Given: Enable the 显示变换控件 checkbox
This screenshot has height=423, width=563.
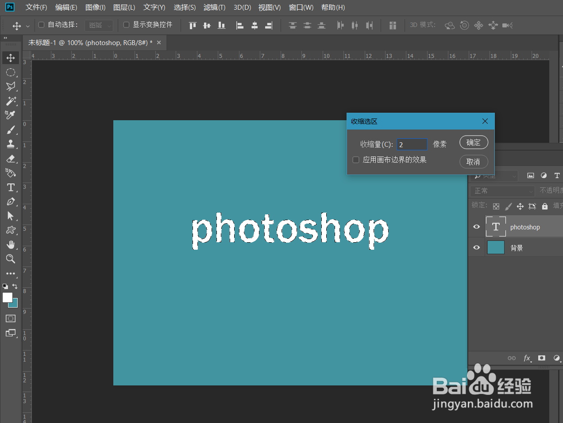Looking at the screenshot, I should (x=126, y=25).
